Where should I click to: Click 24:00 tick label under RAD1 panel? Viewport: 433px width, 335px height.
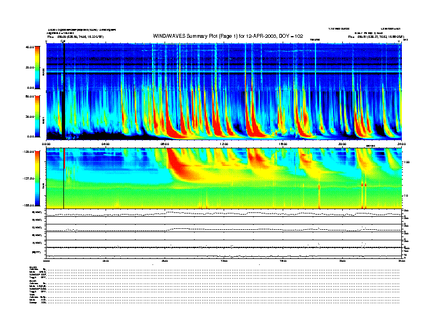point(401,144)
